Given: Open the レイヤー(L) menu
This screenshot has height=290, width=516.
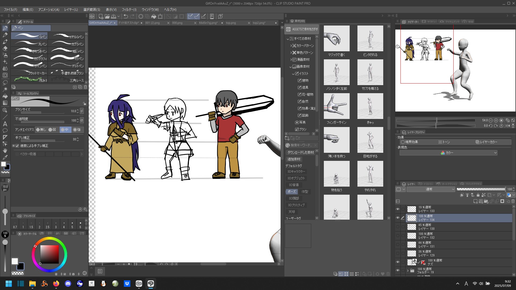Looking at the screenshot, I should [71, 9].
